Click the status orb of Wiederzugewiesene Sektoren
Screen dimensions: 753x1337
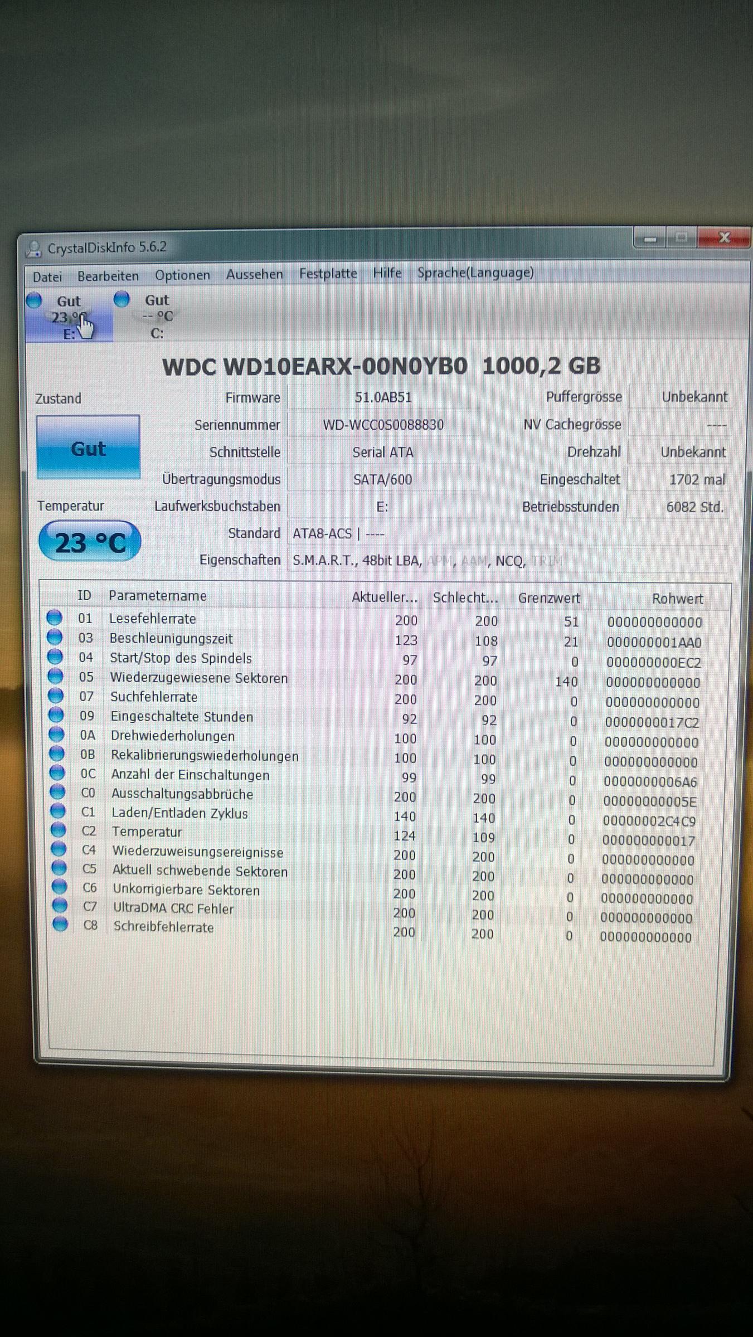(55, 676)
